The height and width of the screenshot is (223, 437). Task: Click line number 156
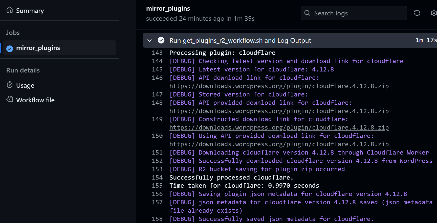tap(157, 194)
